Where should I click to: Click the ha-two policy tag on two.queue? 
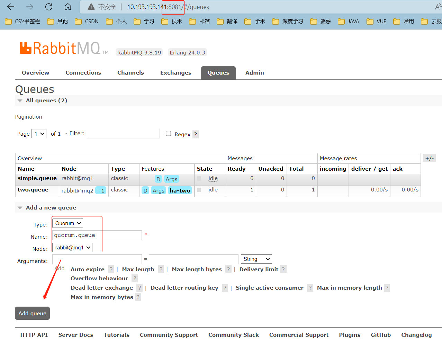(x=180, y=190)
